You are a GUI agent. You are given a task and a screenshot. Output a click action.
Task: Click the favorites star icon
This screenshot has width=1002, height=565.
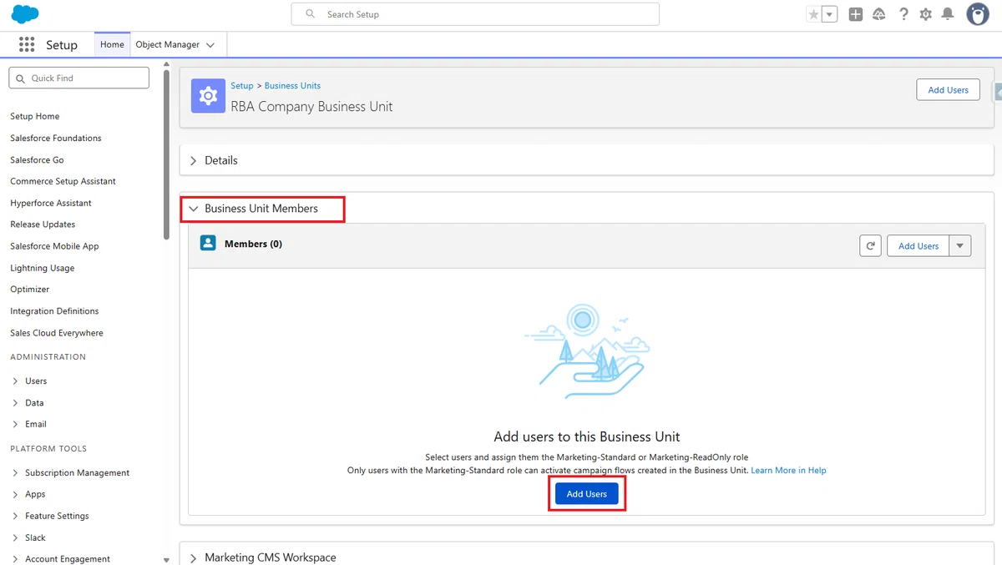pyautogui.click(x=814, y=14)
